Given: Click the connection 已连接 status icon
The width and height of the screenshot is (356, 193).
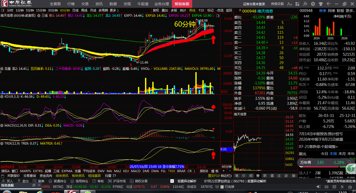Looking at the screenshot, I should [223, 187].
